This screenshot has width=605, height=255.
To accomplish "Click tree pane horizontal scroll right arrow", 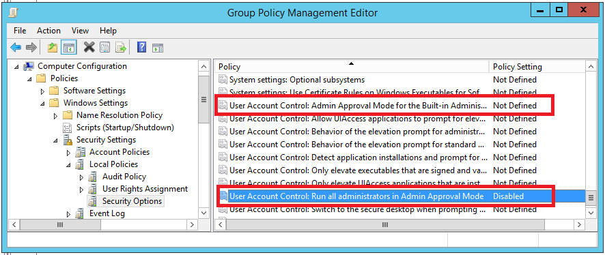I will pos(192,224).
